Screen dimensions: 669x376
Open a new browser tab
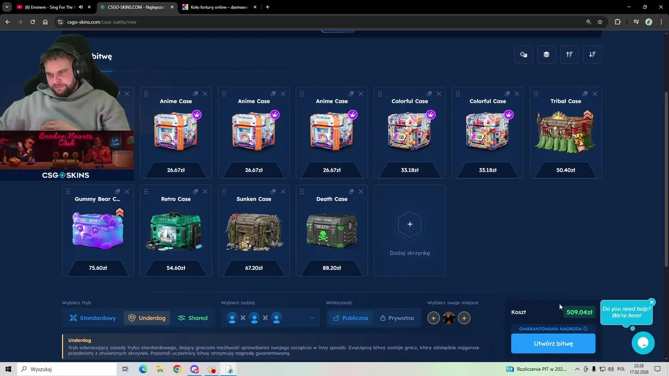pos(268,7)
